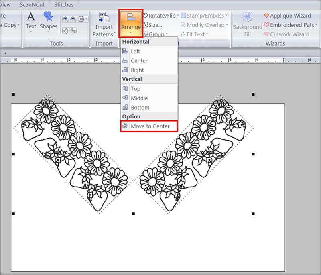This screenshot has height=275, width=321.
Task: Select the Pan hand tool
Action: click(x=66, y=30)
